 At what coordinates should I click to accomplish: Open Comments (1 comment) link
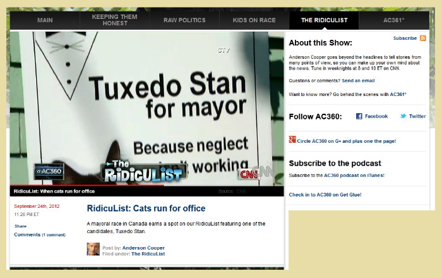tap(40, 234)
